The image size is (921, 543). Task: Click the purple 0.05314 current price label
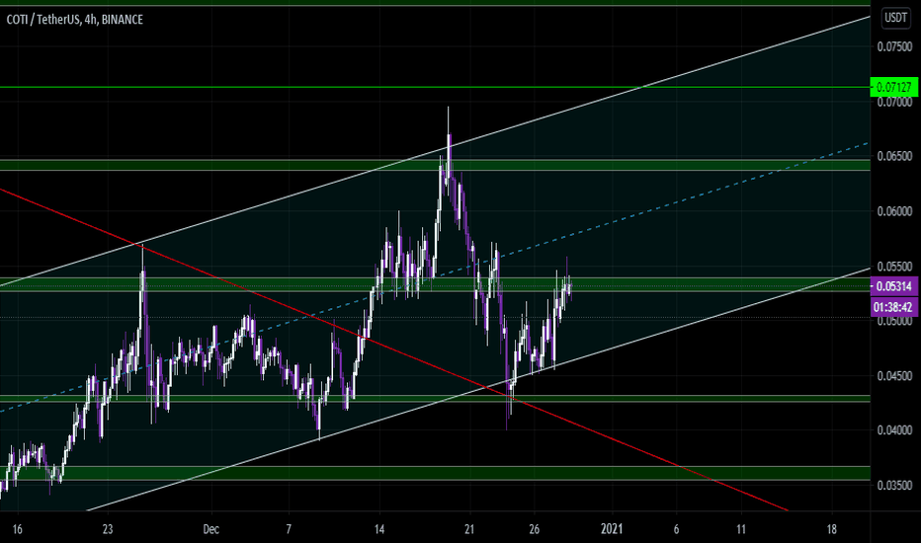[894, 286]
